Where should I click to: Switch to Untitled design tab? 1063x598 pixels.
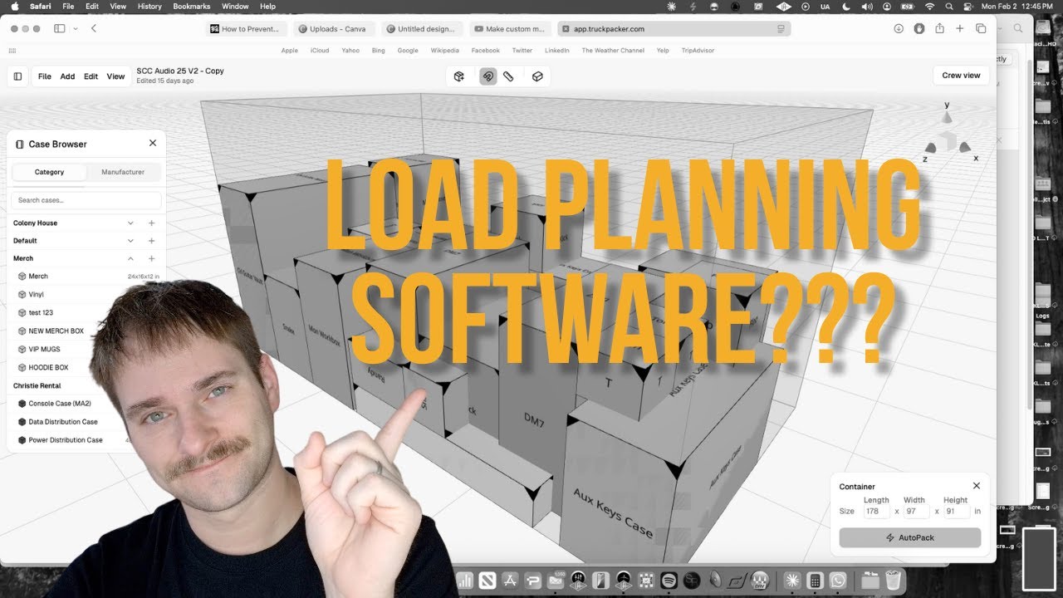(423, 28)
